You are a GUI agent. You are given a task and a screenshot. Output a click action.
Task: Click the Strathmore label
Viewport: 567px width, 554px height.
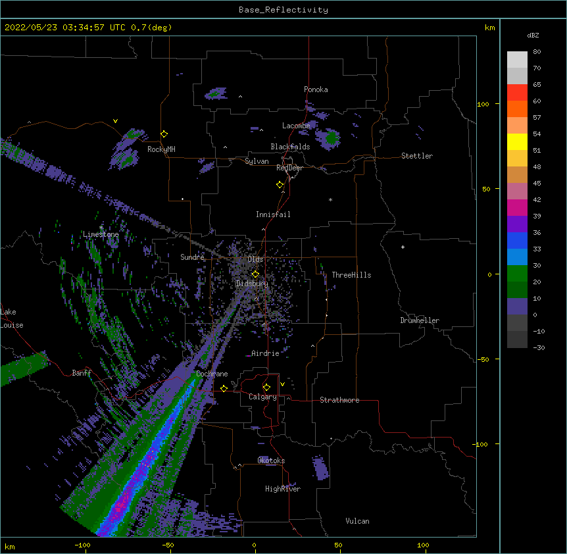[x=339, y=400]
